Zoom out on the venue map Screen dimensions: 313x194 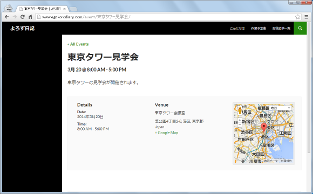tap(240, 125)
